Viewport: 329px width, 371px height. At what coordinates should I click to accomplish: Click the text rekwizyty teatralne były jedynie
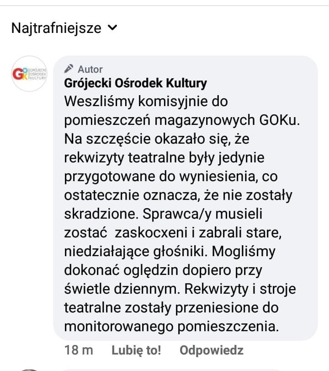164,158
